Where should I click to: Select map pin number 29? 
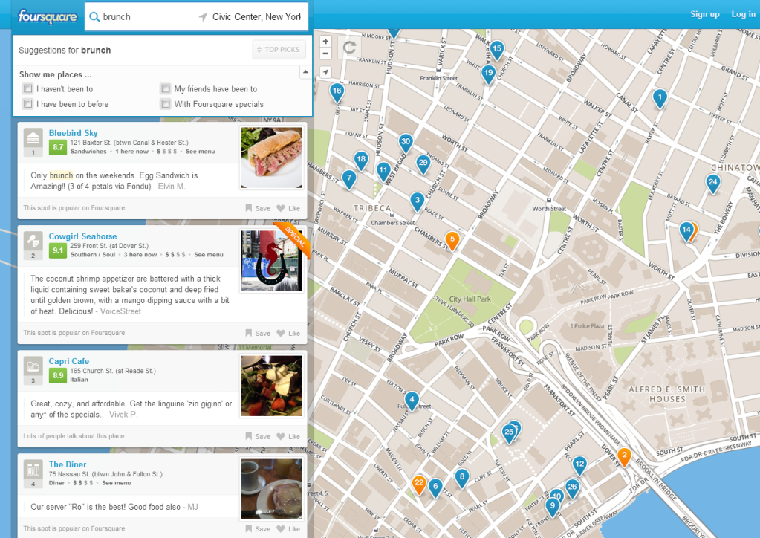click(x=423, y=164)
